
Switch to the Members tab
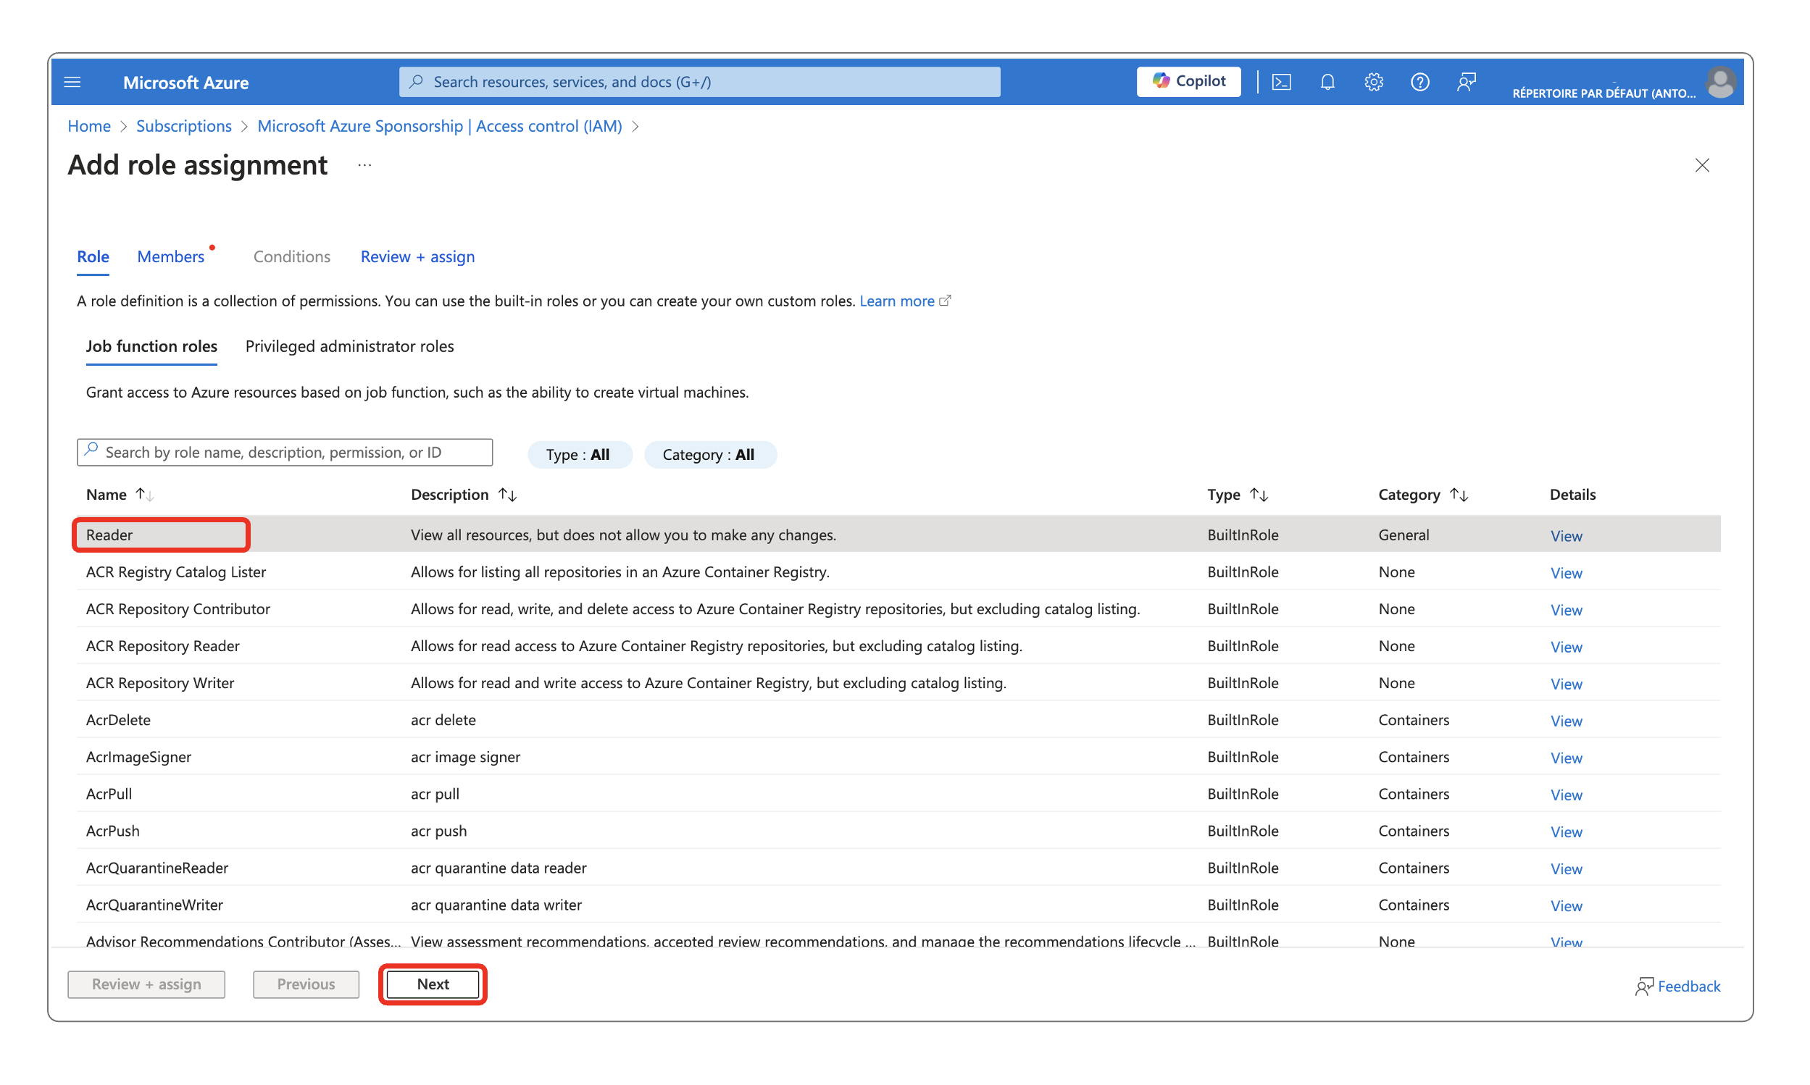(x=170, y=256)
